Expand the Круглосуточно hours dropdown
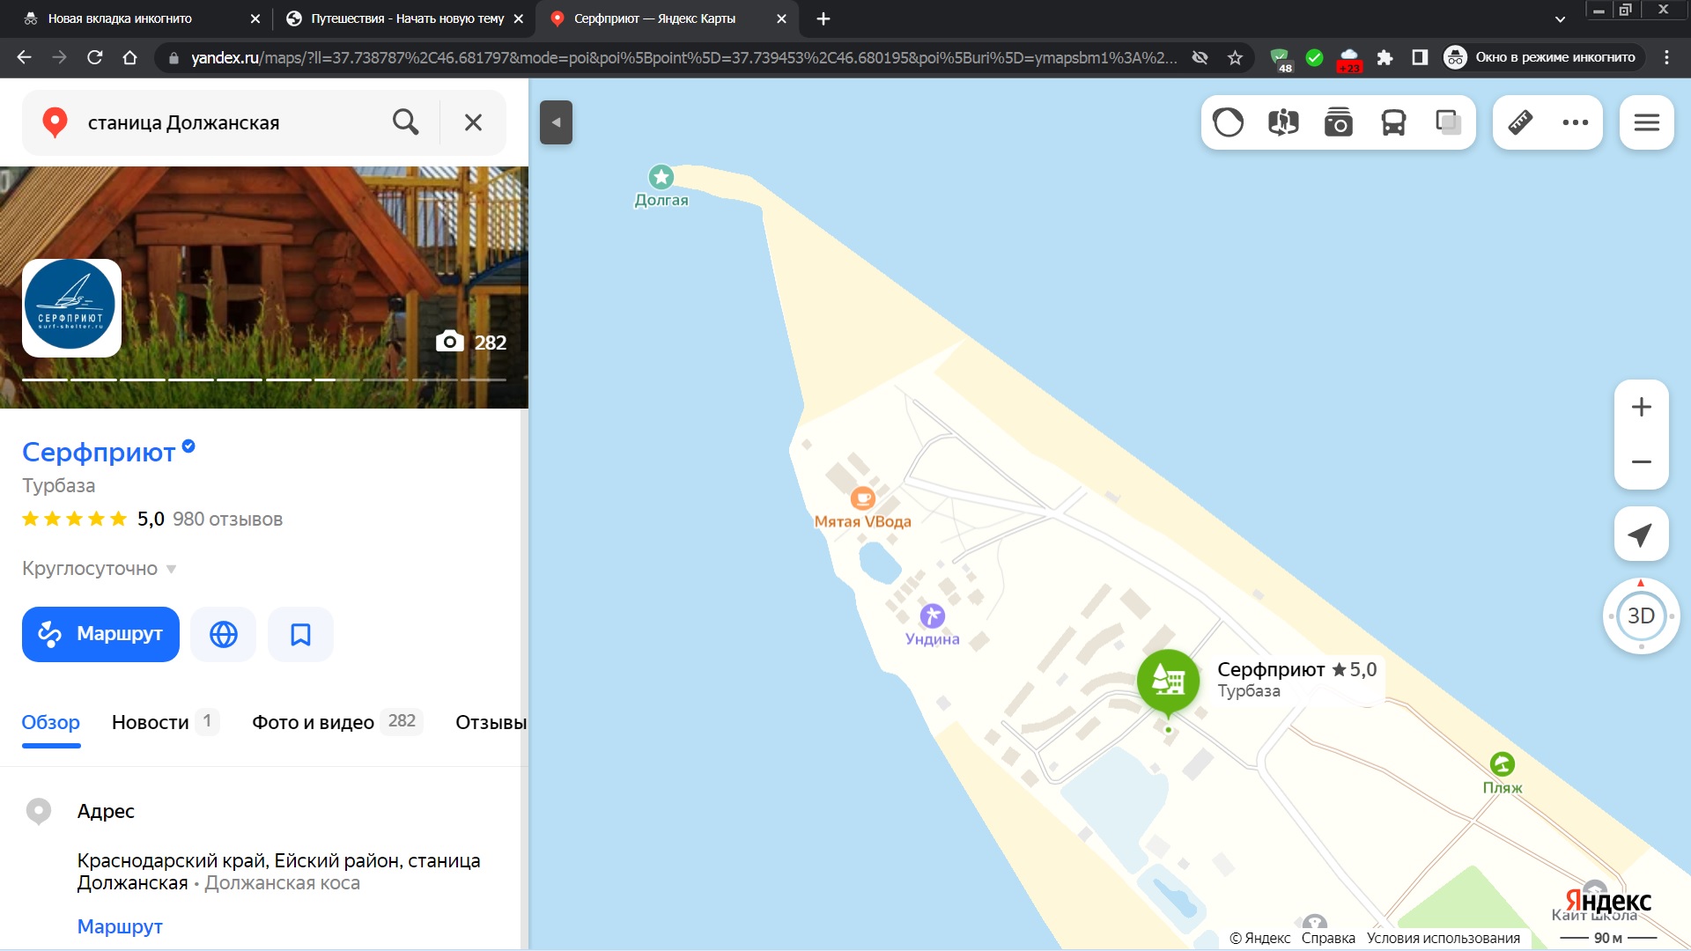The image size is (1691, 951). [x=100, y=568]
